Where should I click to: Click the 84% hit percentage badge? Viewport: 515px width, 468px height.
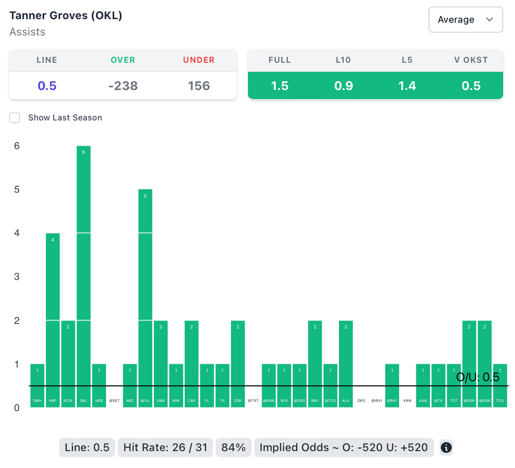(x=233, y=447)
